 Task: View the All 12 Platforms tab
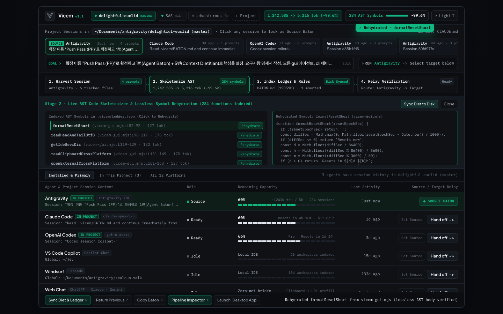tap(168, 175)
